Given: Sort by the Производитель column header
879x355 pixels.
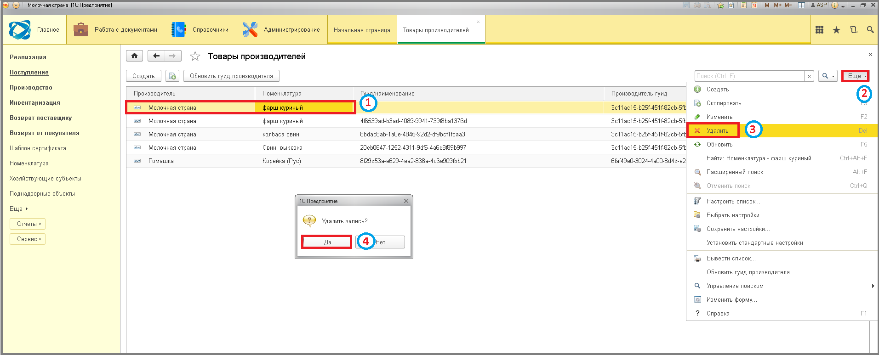Looking at the screenshot, I should coord(191,94).
